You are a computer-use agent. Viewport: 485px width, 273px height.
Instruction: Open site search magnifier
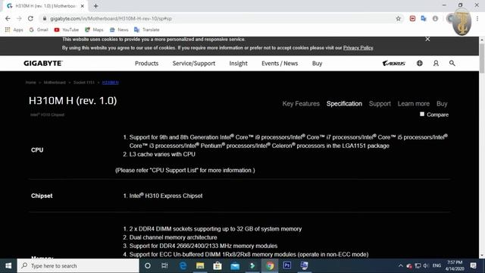(x=452, y=63)
